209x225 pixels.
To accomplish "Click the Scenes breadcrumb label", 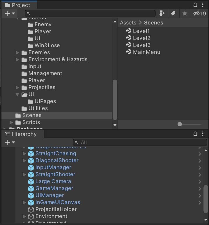I will click(153, 23).
